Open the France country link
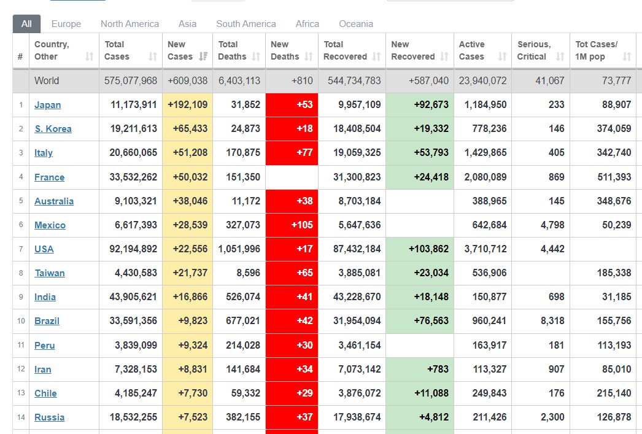The height and width of the screenshot is (434, 642). coord(49,177)
